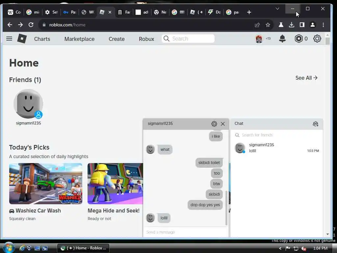The height and width of the screenshot is (253, 337).
Task: Open the Charts page
Action: (x=42, y=39)
